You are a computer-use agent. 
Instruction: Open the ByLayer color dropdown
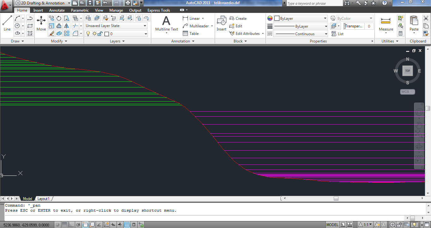(301, 19)
